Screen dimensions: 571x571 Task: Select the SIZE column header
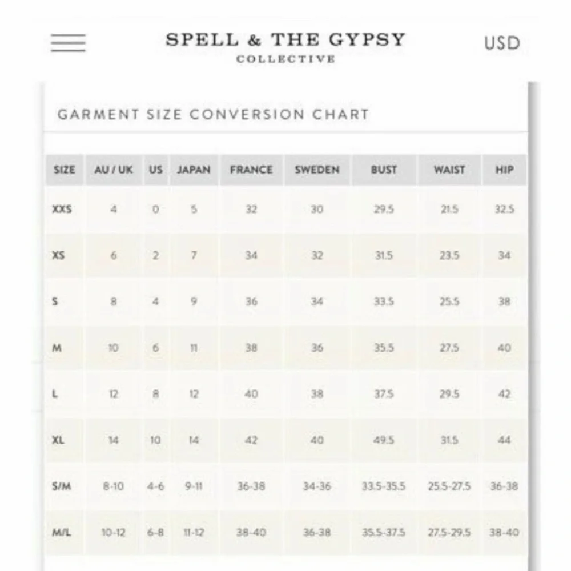[65, 170]
